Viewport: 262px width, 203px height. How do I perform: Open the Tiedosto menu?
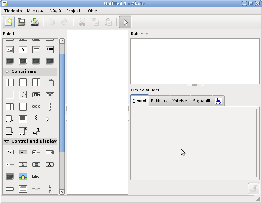[13, 11]
